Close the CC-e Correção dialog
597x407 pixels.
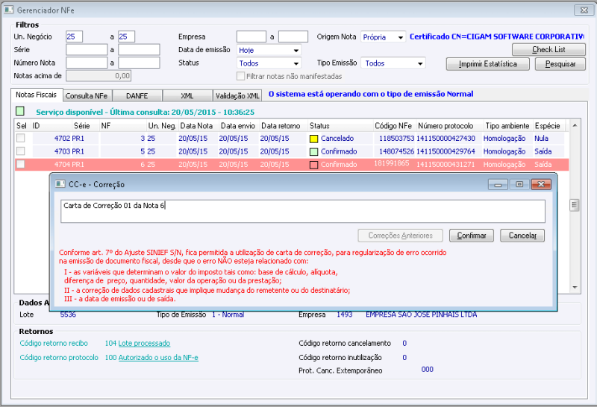pyautogui.click(x=540, y=184)
